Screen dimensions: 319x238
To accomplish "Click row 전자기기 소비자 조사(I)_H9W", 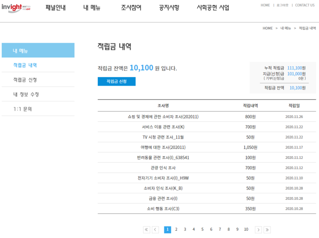I will (x=207, y=178).
